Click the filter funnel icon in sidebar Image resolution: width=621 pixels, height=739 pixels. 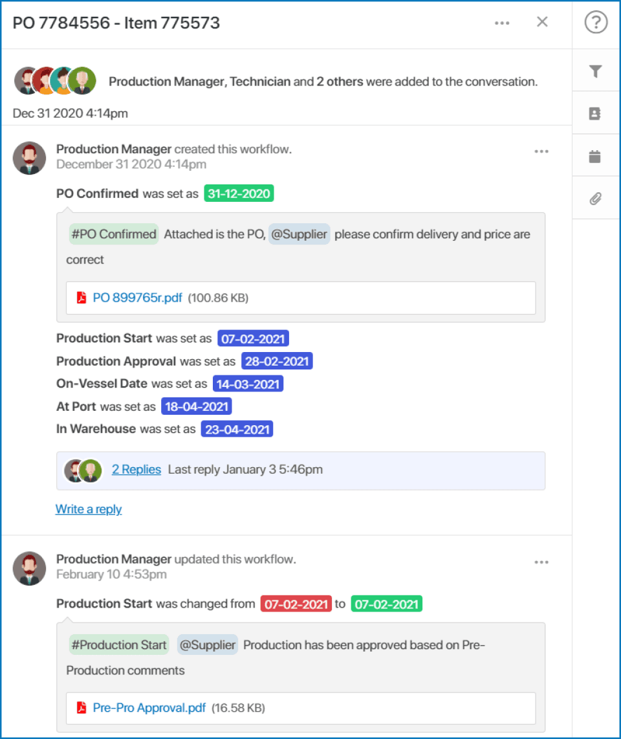[596, 71]
